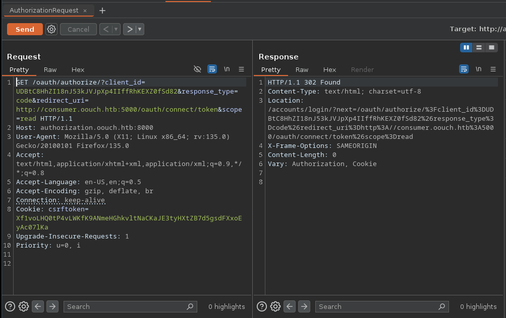Open the Repeater settings gear icon
The image size is (506, 318).
[x=51, y=29]
